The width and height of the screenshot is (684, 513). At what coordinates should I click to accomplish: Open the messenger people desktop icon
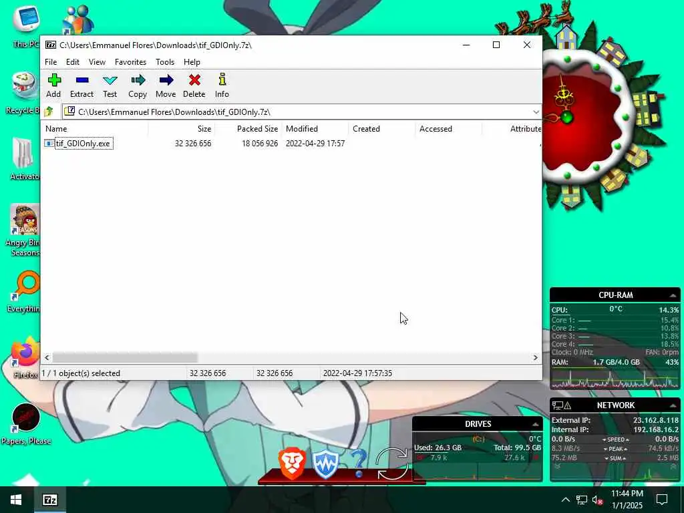tap(77, 20)
